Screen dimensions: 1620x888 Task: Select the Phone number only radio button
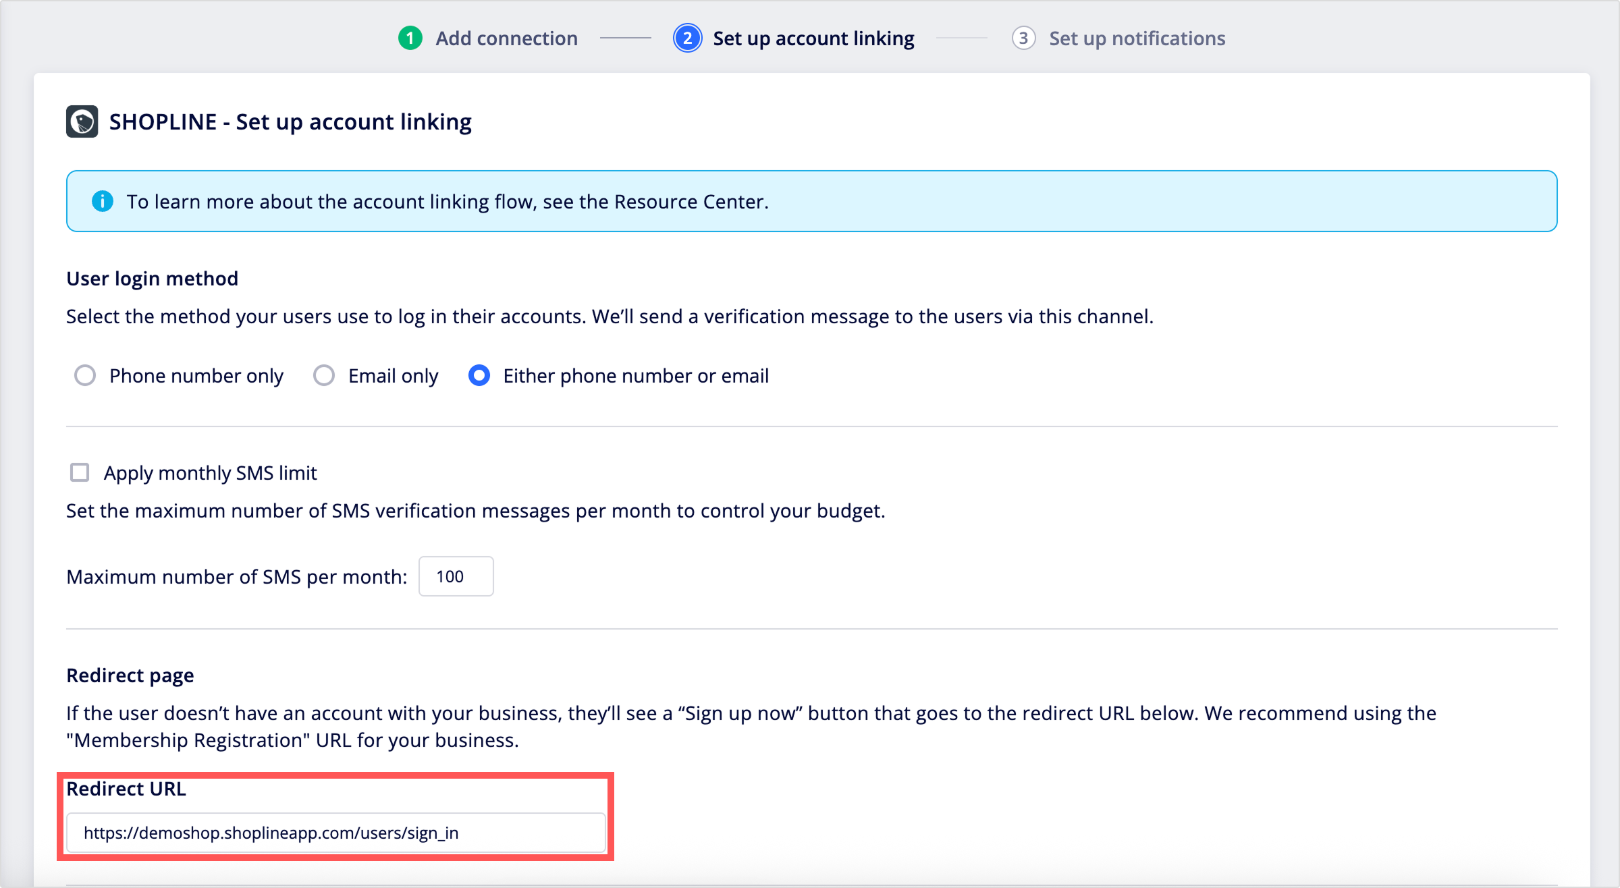85,375
